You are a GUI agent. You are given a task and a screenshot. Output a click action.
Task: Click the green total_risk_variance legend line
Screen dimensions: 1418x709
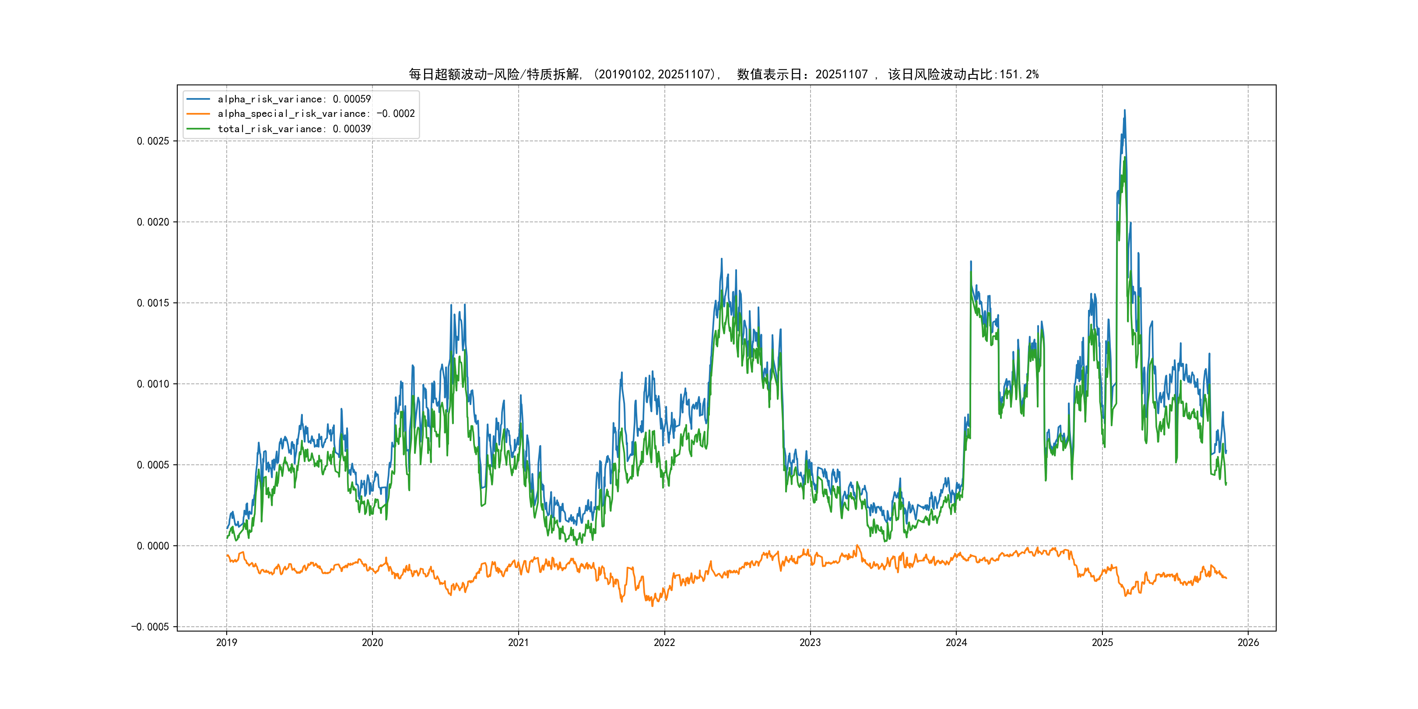(198, 129)
